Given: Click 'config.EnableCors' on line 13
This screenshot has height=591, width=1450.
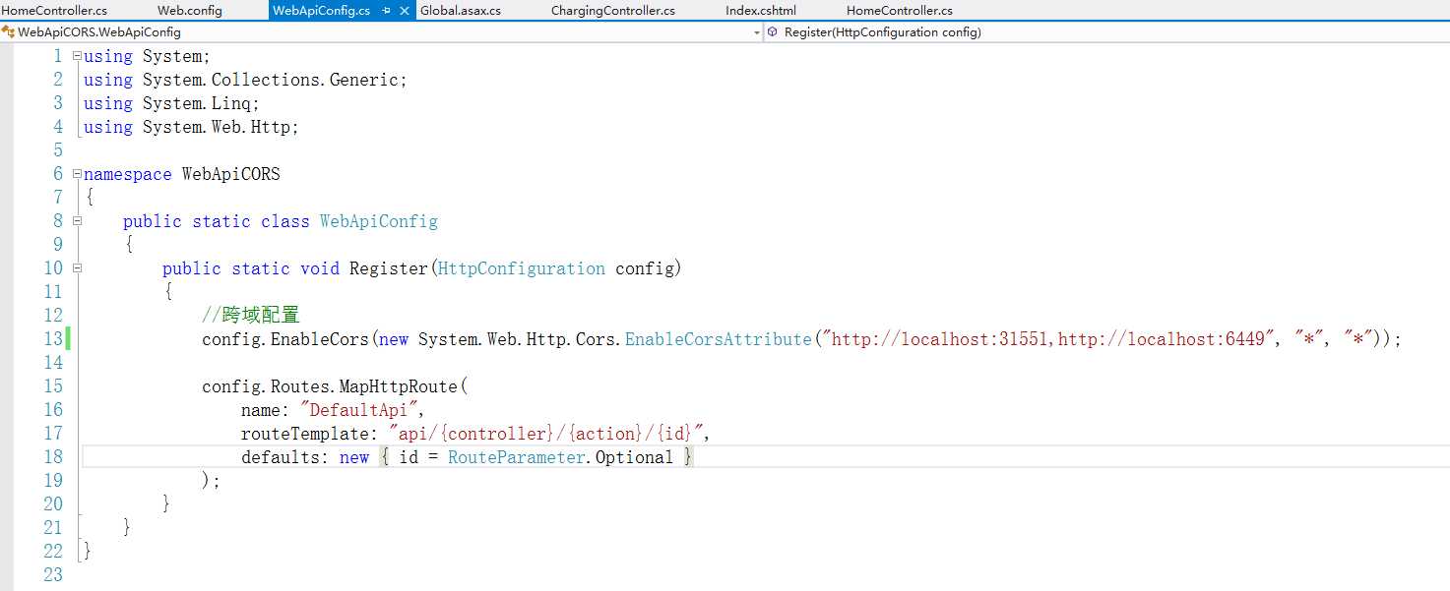Looking at the screenshot, I should point(285,339).
